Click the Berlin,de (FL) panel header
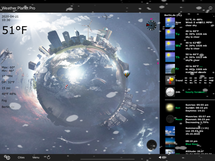This screenshot has width=215, height=161. click(x=173, y=15)
